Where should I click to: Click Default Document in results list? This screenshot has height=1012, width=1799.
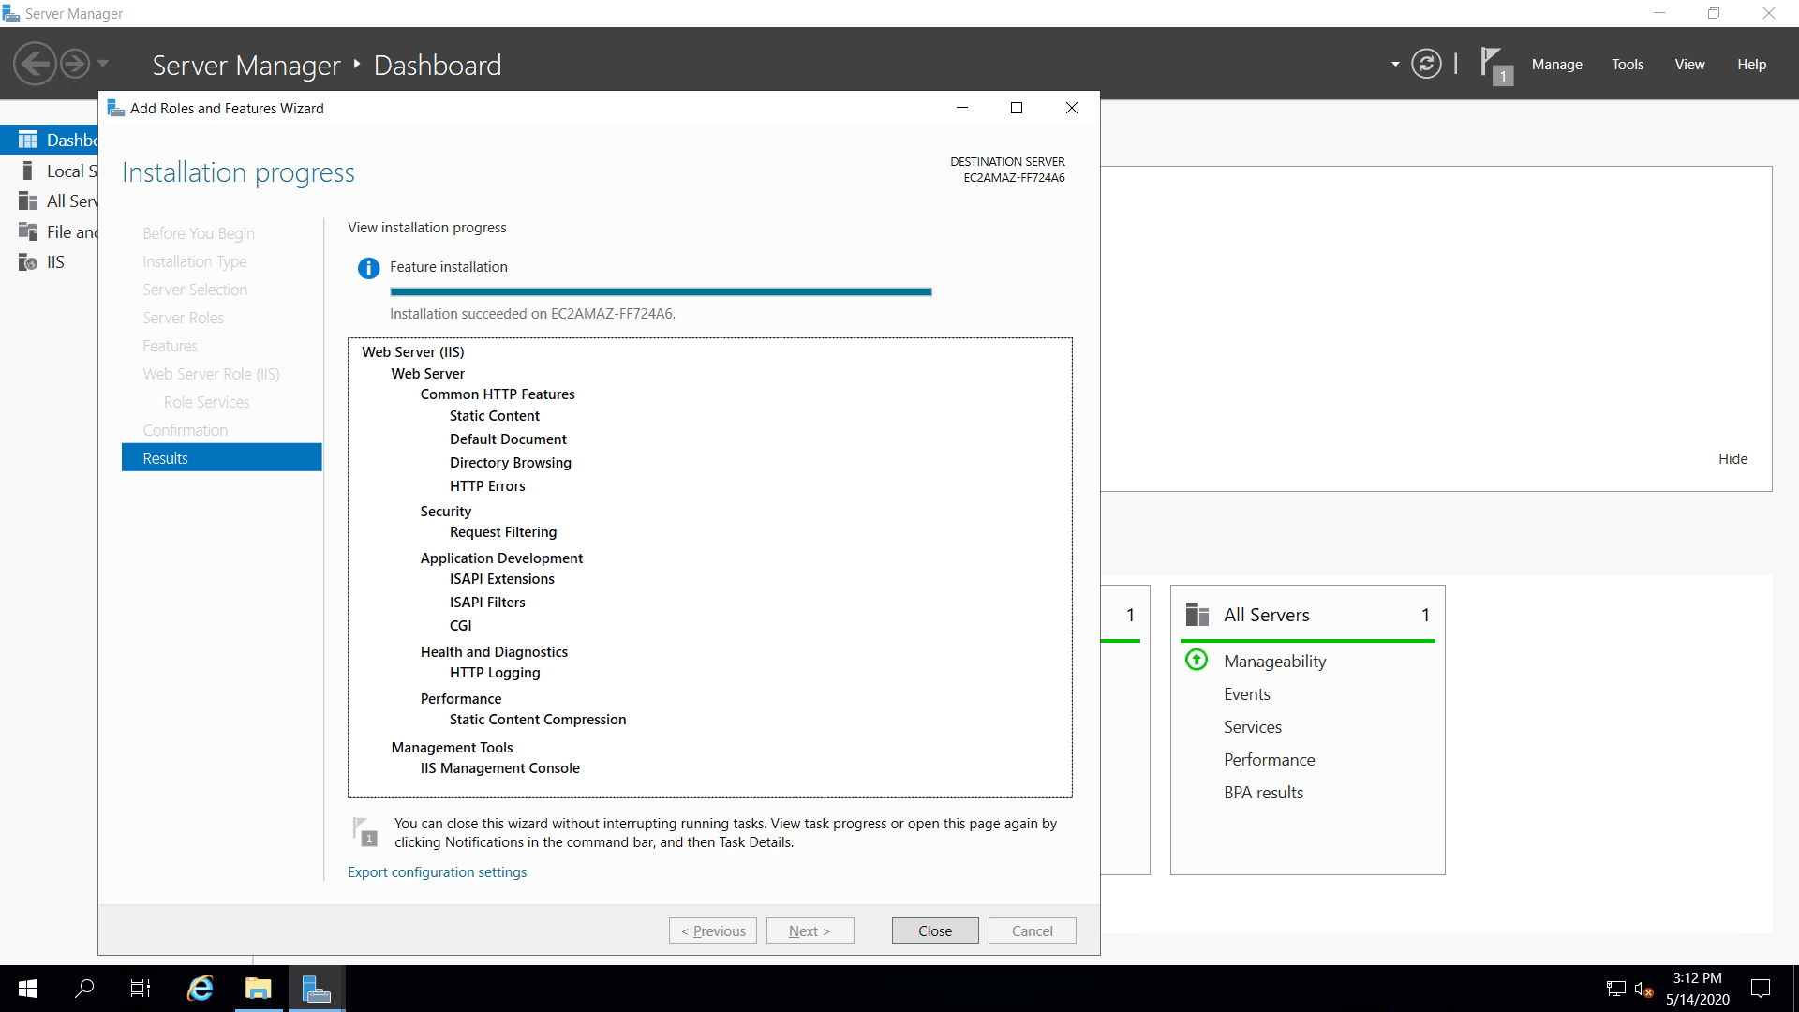point(508,439)
